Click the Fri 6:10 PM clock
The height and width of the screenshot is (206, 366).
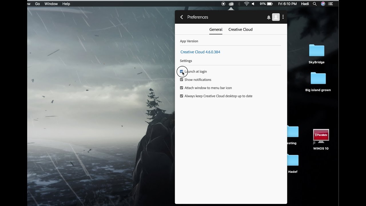pyautogui.click(x=287, y=4)
